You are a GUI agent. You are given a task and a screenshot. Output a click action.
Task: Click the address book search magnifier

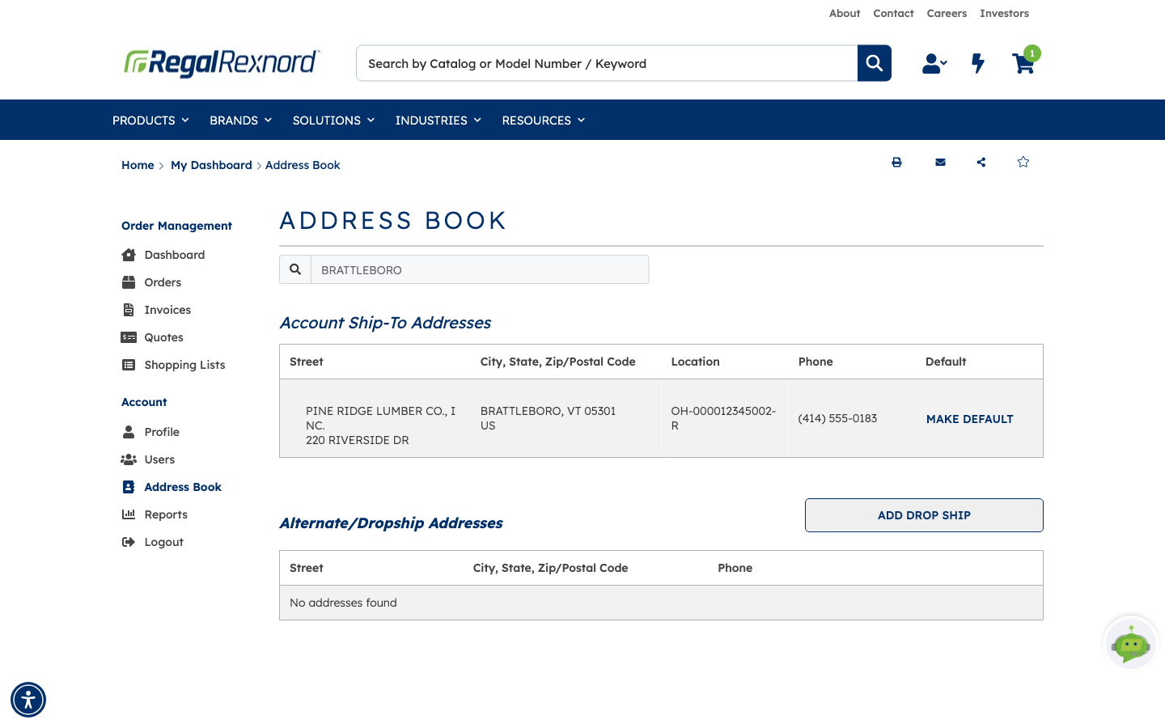click(x=295, y=269)
